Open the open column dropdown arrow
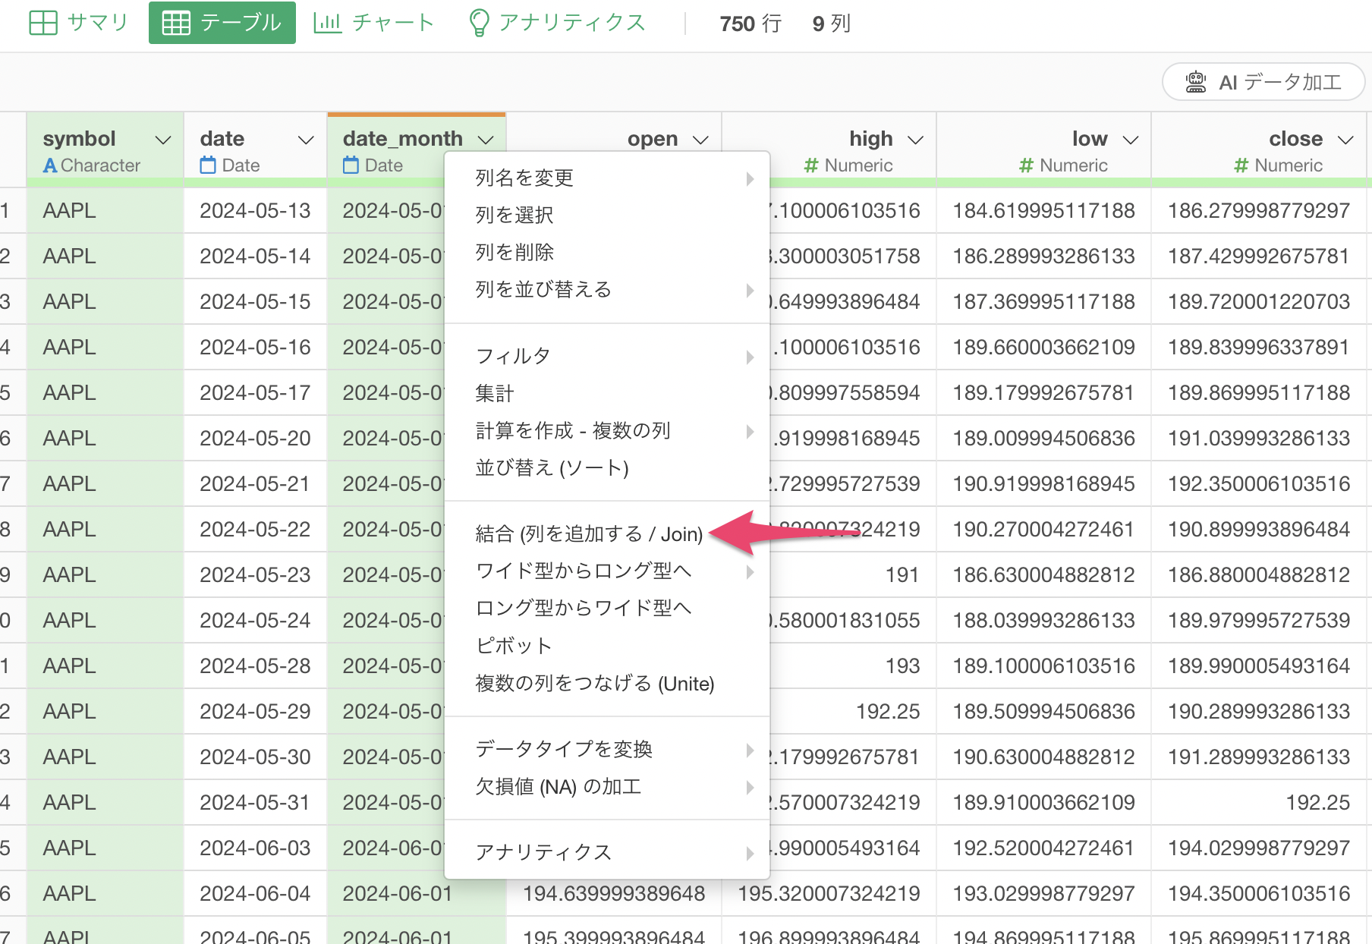The width and height of the screenshot is (1372, 944). point(700,140)
